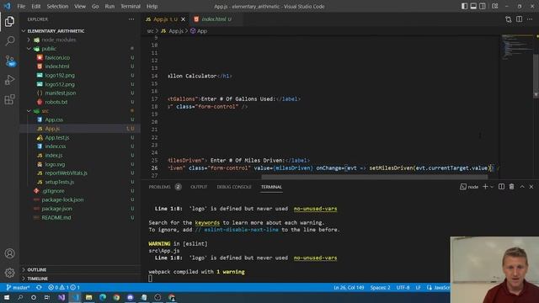Open the Source Control view
Viewport: 539px width, 303px height.
coord(9,61)
